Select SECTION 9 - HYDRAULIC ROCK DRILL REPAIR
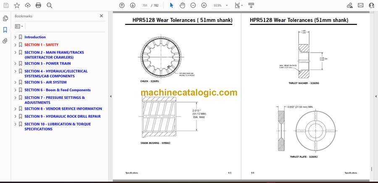 [63, 117]
